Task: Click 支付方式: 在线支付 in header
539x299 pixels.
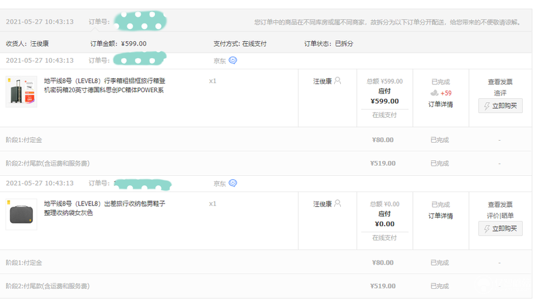Action: (240, 44)
